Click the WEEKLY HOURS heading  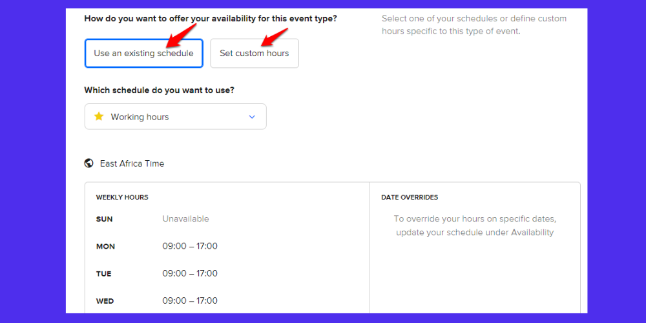tap(122, 197)
